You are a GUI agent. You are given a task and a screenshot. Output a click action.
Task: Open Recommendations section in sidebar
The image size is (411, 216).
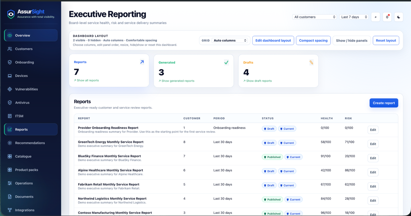pos(31,143)
